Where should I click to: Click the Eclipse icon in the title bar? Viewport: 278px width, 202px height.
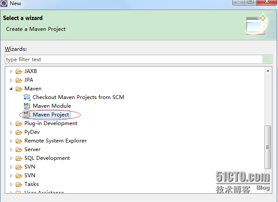pos(4,3)
